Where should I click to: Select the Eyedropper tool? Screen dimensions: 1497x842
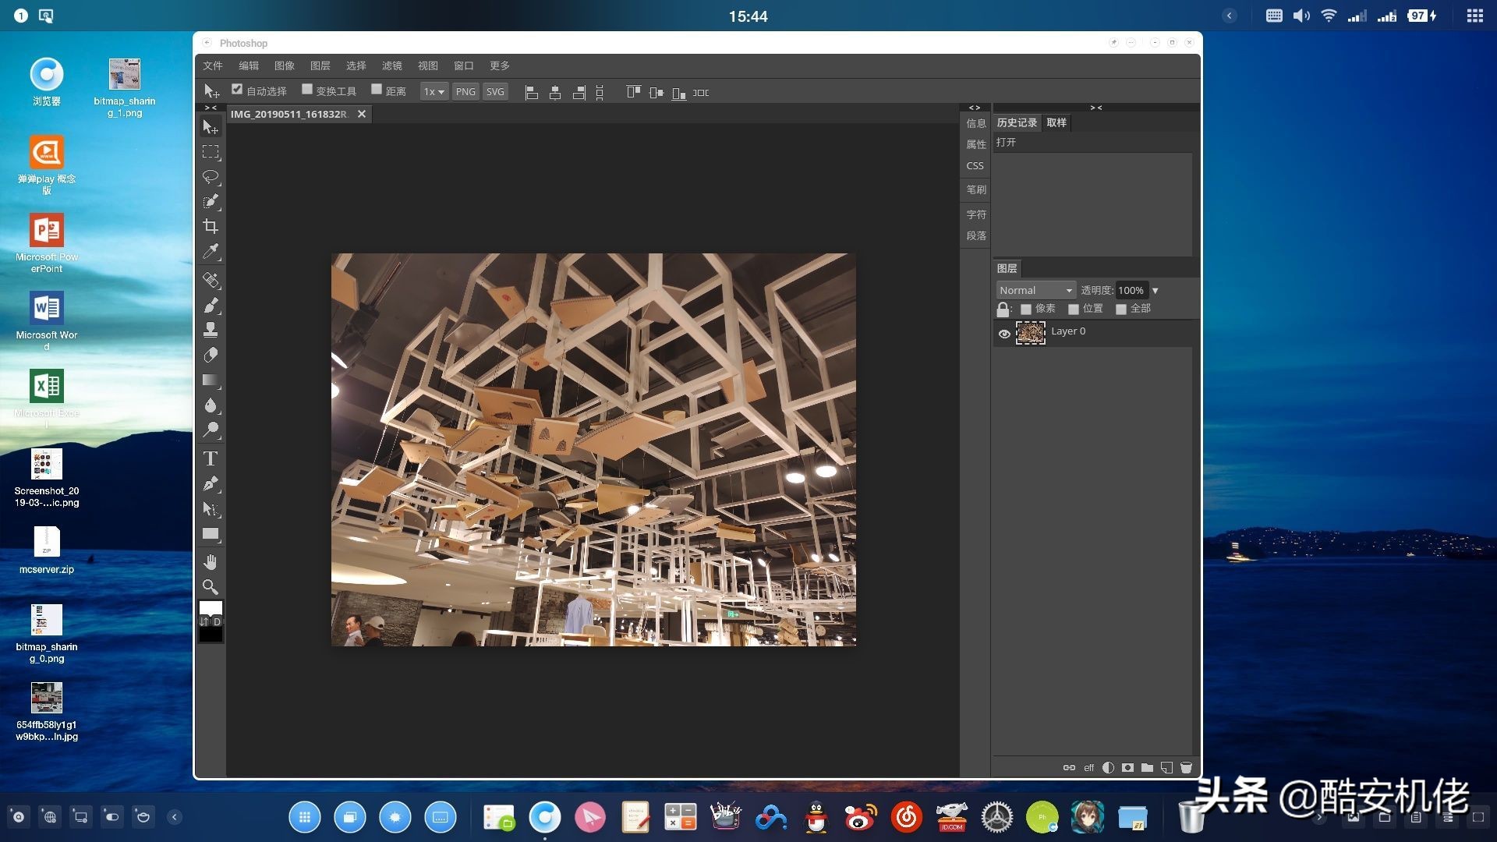point(211,252)
